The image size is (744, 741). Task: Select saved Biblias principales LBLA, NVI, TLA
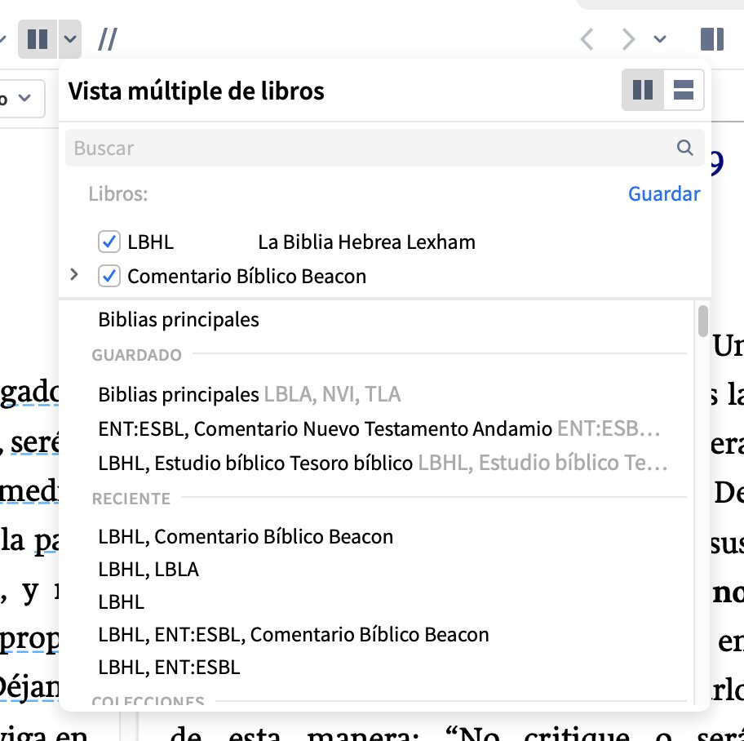(249, 394)
